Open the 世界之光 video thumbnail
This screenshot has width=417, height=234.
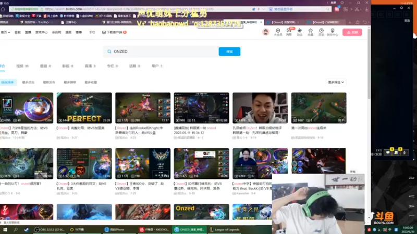[252, 212]
